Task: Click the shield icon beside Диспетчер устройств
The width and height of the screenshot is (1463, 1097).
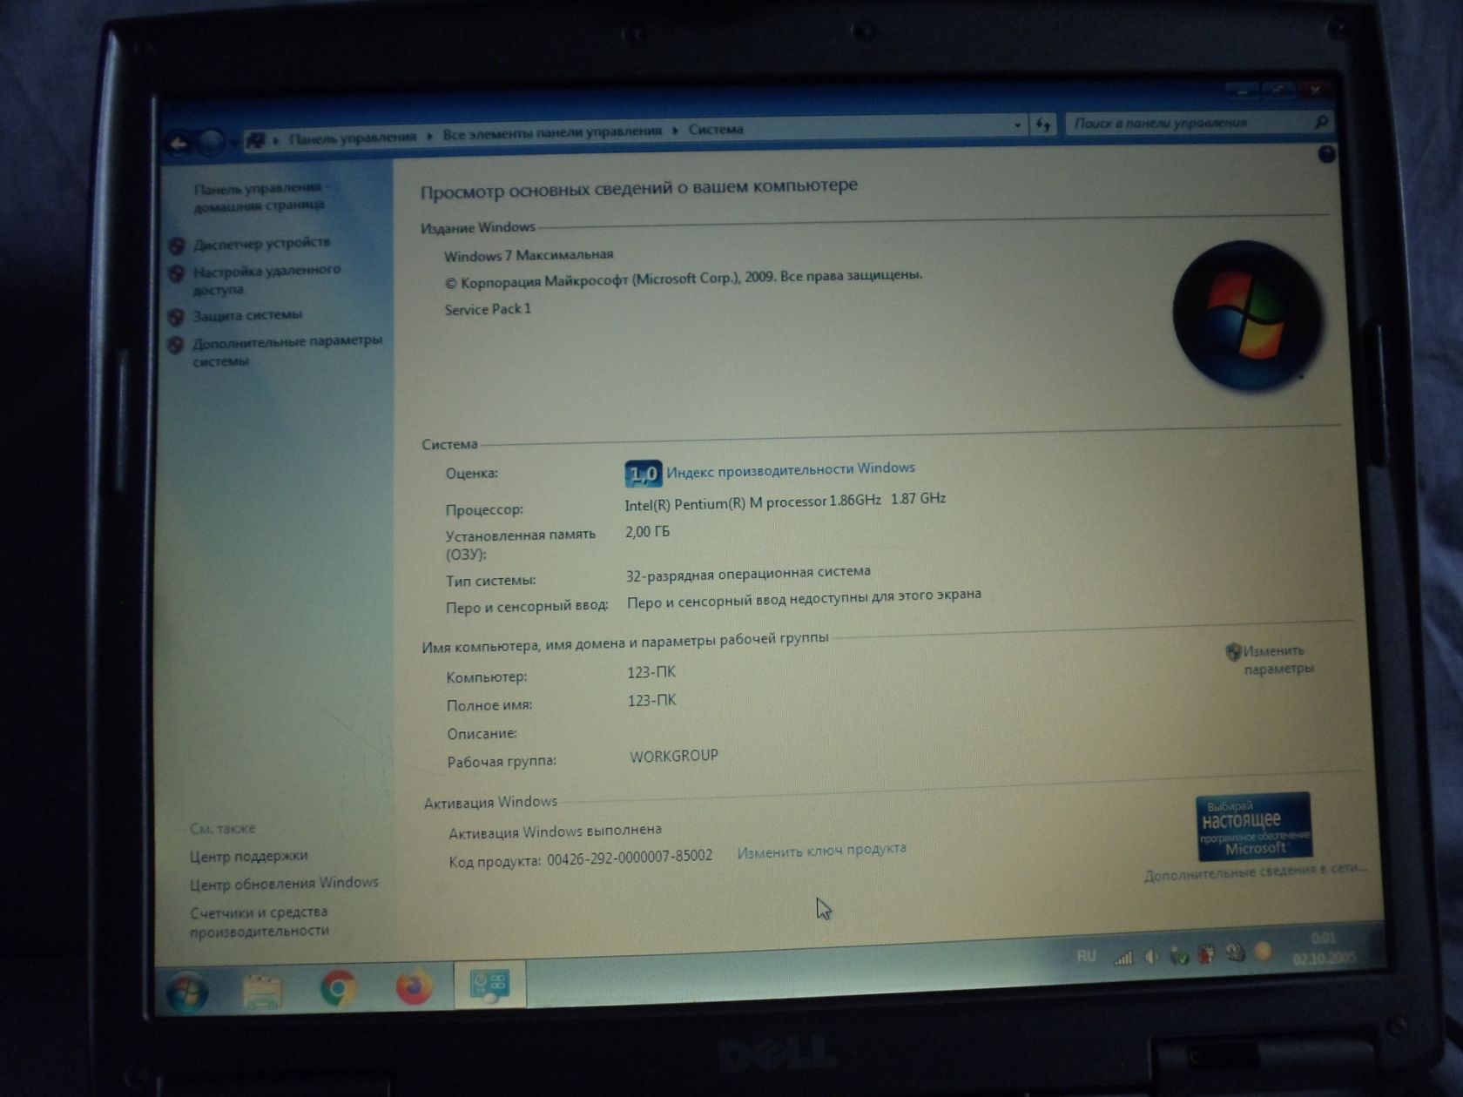Action: [x=176, y=246]
